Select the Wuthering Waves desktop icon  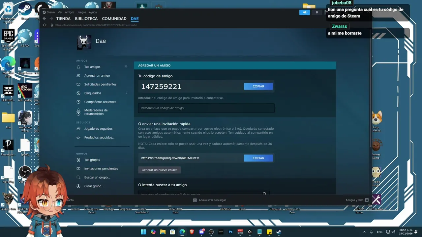[x=25, y=121]
